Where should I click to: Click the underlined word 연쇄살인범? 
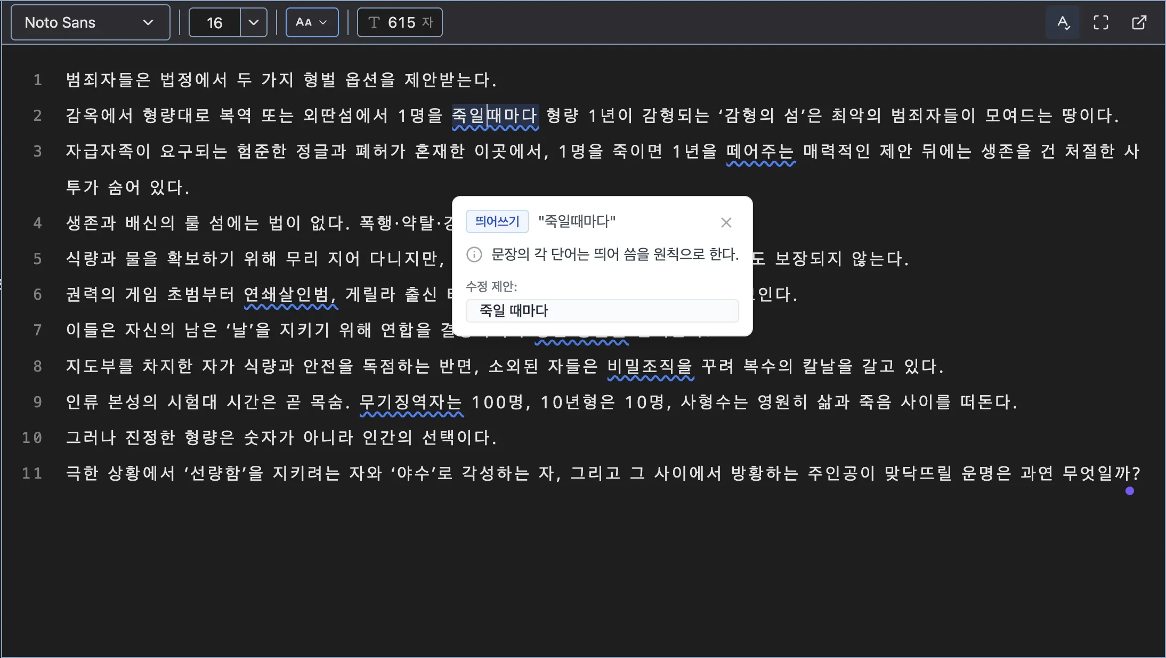pos(290,294)
